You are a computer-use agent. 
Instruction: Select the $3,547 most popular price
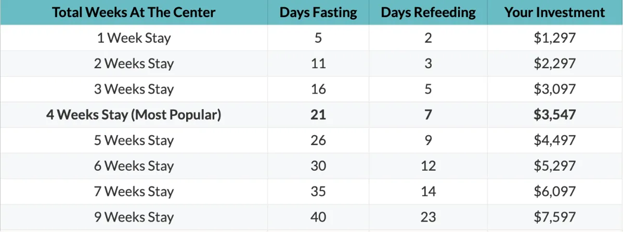(x=555, y=115)
